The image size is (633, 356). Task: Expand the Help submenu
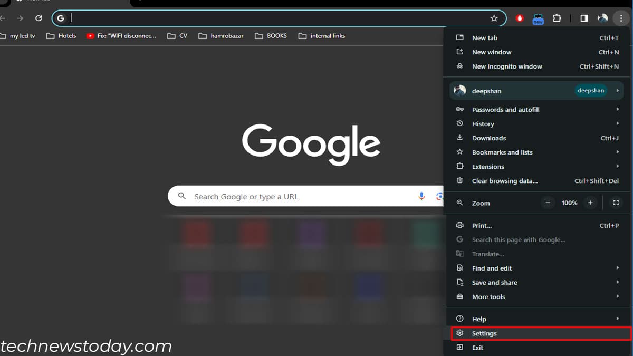[479, 319]
